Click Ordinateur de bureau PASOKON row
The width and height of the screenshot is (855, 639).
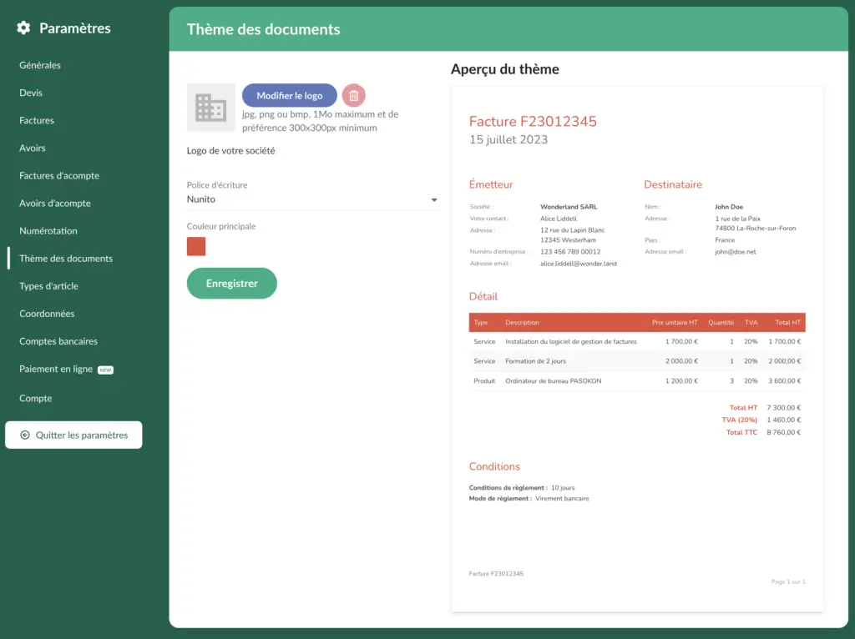(x=637, y=380)
